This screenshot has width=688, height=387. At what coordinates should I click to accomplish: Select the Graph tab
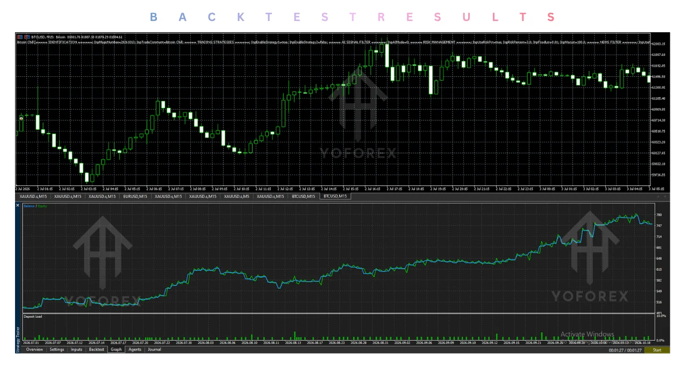tap(116, 349)
